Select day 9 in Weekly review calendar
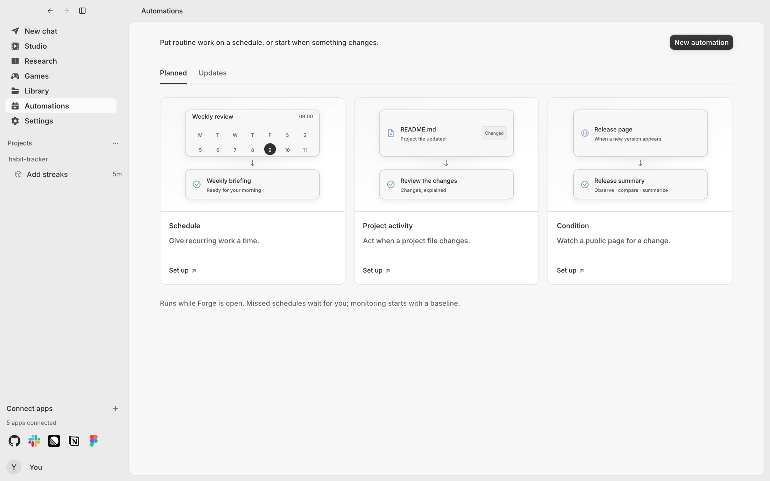Screen dimensions: 770x481 [270, 149]
